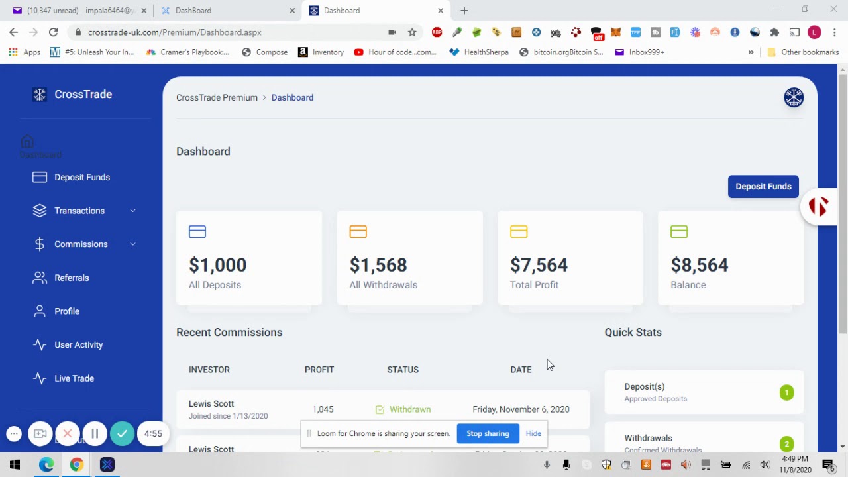
Task: Click the red floating widget icon at right edge
Action: pyautogui.click(x=819, y=207)
